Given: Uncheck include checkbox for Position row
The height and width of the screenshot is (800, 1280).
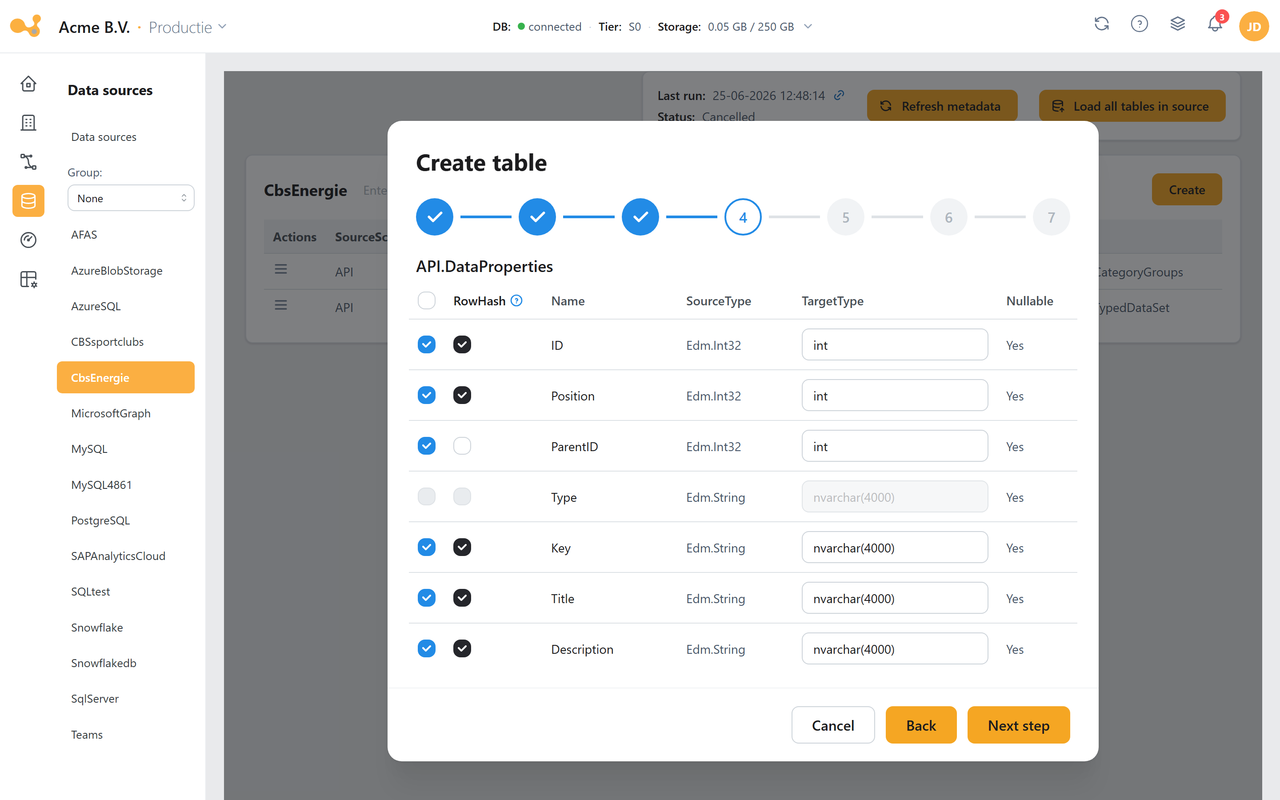Looking at the screenshot, I should tap(426, 395).
